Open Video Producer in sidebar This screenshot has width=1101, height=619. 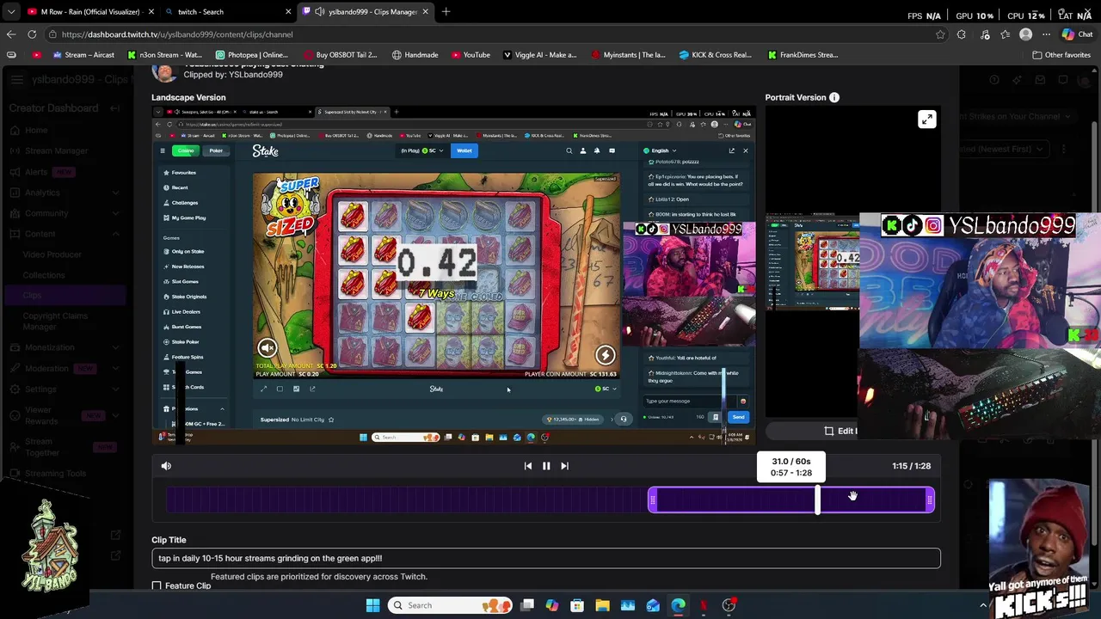click(x=52, y=254)
